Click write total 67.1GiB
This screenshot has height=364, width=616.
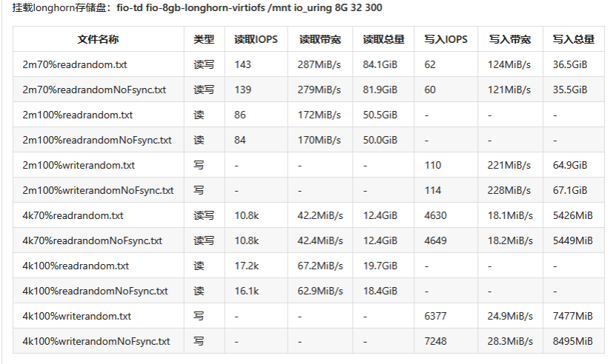click(570, 190)
